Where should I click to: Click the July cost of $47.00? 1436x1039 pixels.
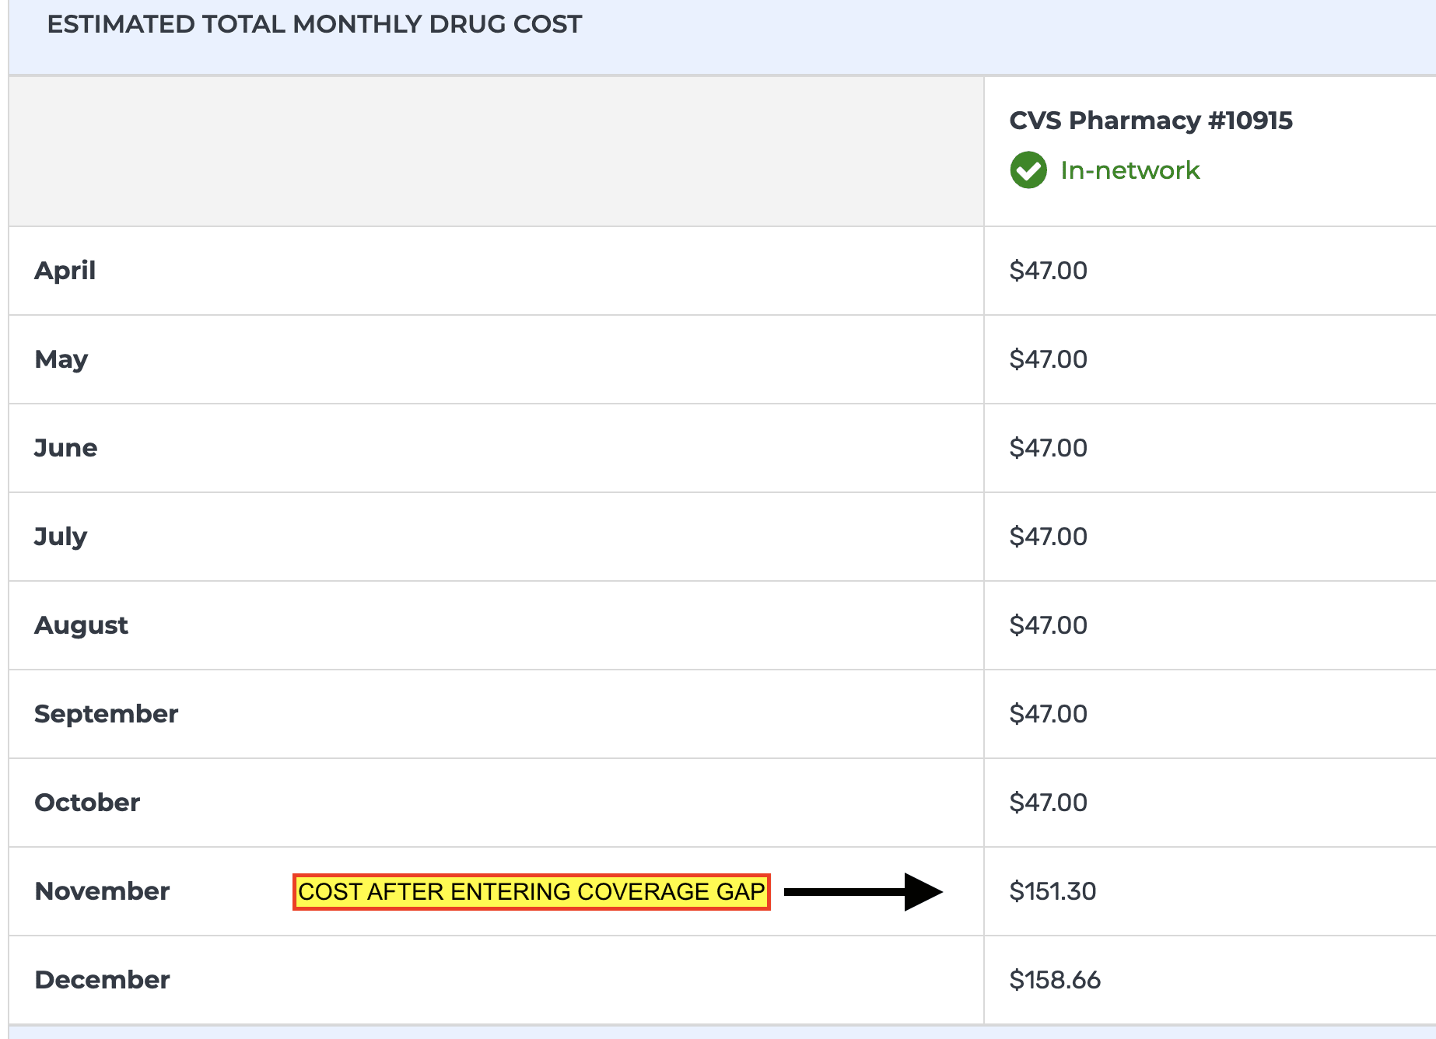point(1048,537)
